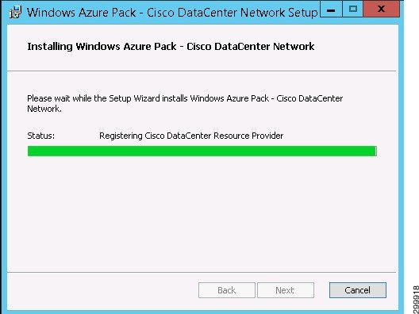Click the greyed-out Back button
Screen dimensions: 419x314
tap(227, 290)
